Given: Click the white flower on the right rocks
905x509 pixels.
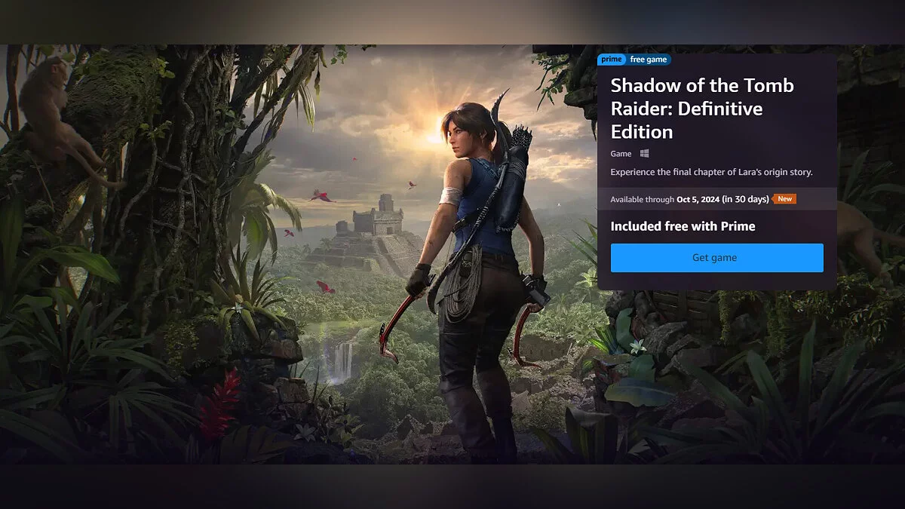Looking at the screenshot, I should click(638, 346).
